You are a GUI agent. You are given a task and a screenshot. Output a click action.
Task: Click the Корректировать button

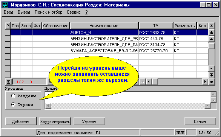point(55,121)
